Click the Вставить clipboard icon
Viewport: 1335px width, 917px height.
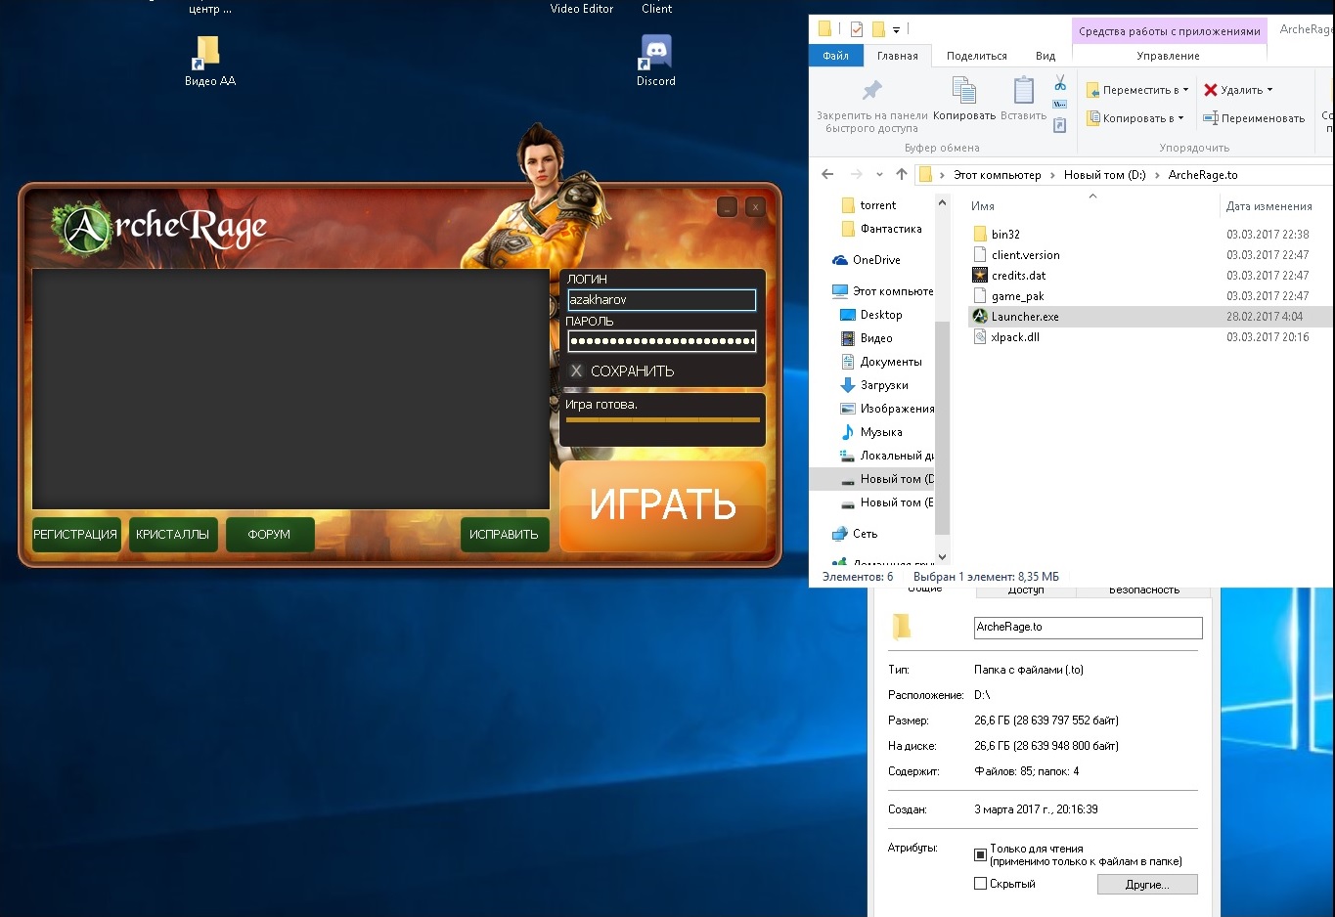click(1024, 91)
